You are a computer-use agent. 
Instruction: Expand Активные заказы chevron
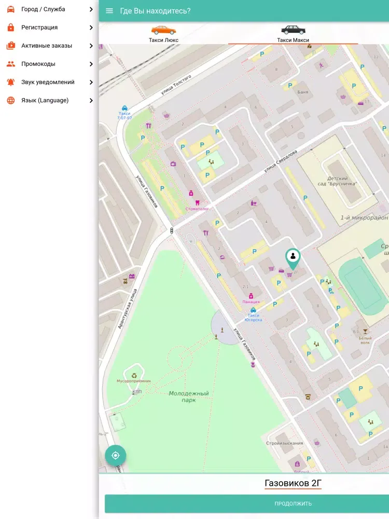[91, 46]
